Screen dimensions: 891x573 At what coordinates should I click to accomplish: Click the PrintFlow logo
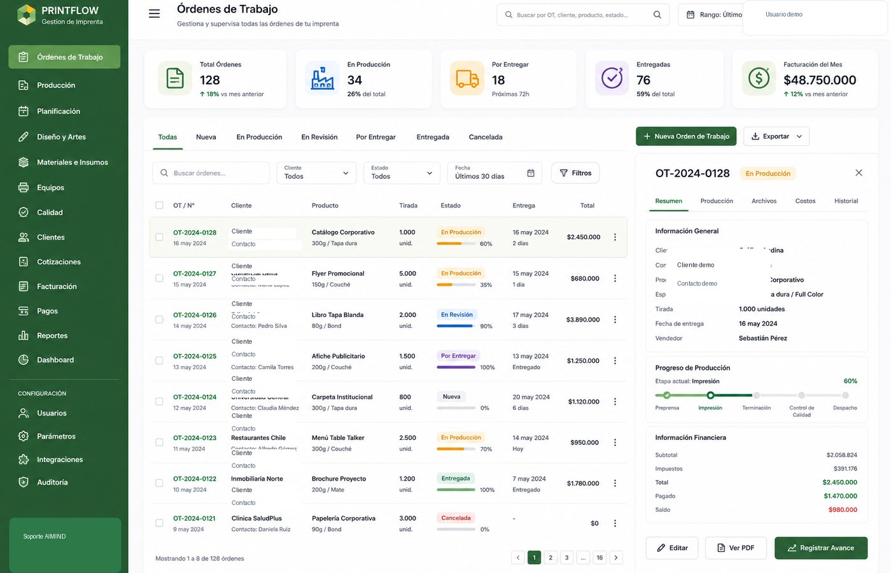click(x=26, y=15)
